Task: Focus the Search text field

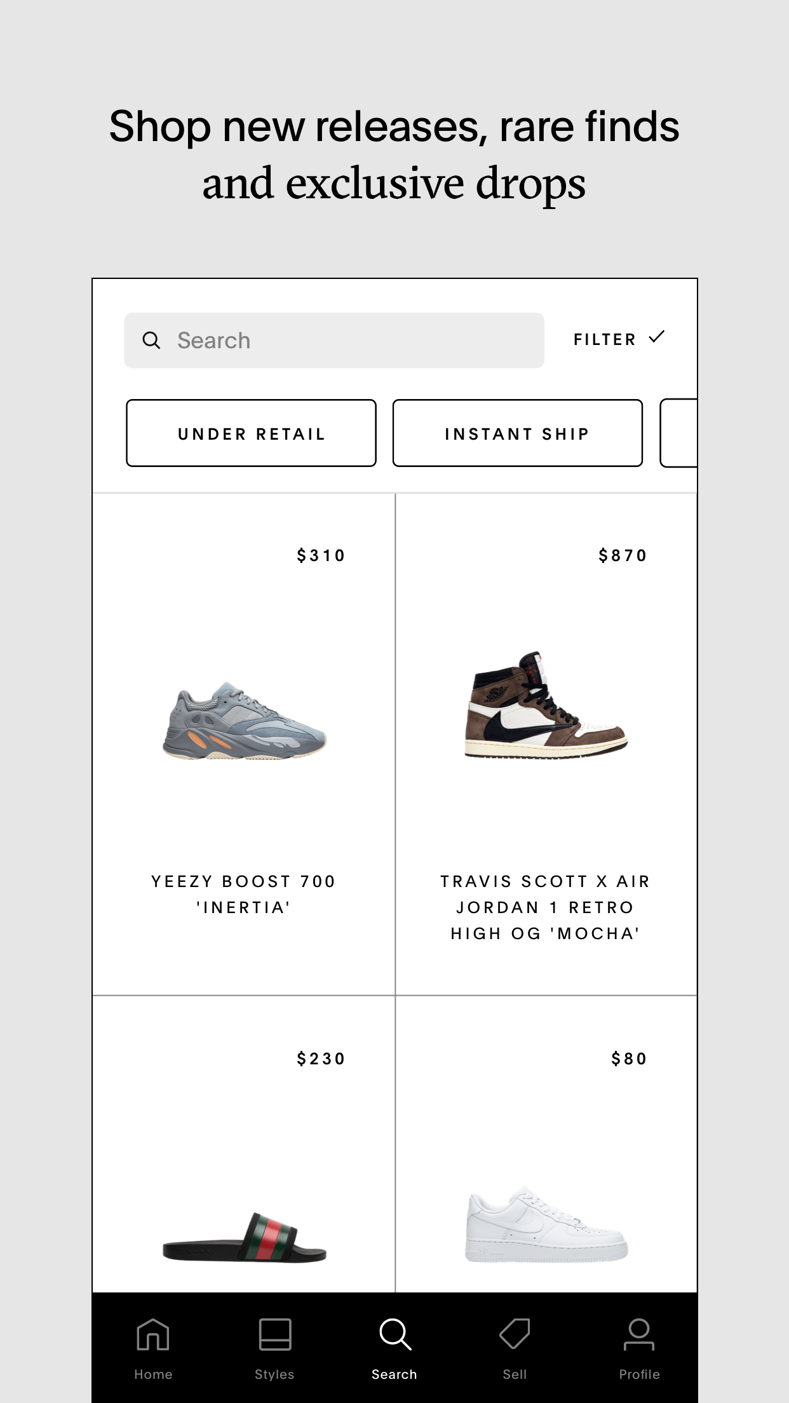Action: 334,341
